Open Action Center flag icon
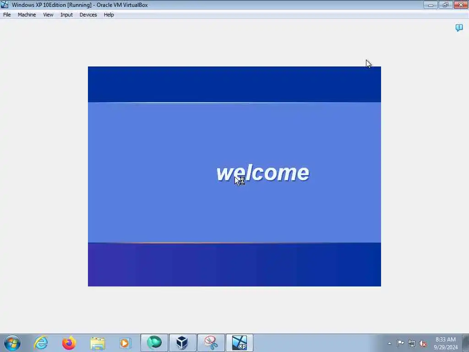 [x=400, y=343]
